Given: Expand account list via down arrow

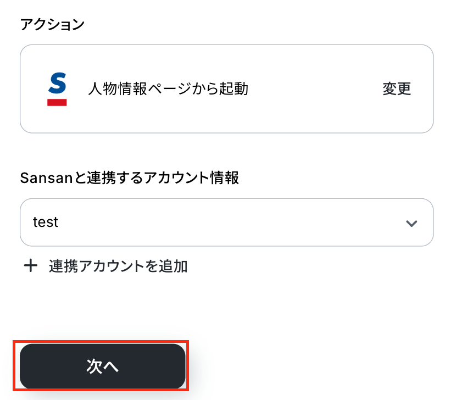Looking at the screenshot, I should (x=412, y=223).
